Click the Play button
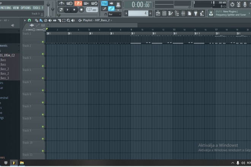Screen dimensions: 251x167 click(x=67, y=10)
